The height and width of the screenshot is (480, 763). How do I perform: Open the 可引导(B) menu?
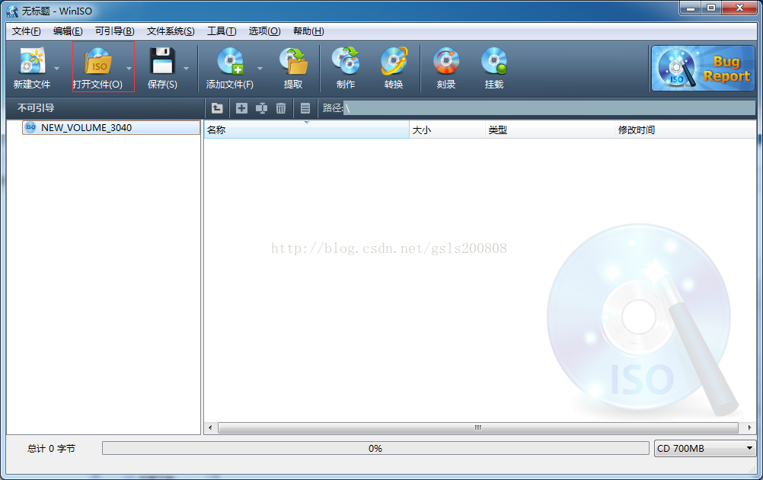coord(114,31)
